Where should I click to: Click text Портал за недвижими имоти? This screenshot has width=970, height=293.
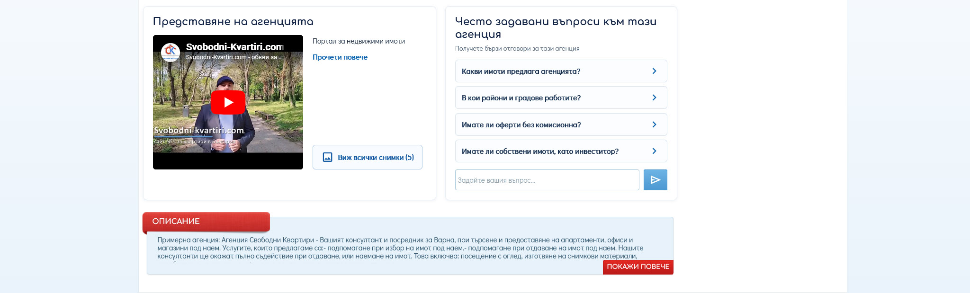359,41
